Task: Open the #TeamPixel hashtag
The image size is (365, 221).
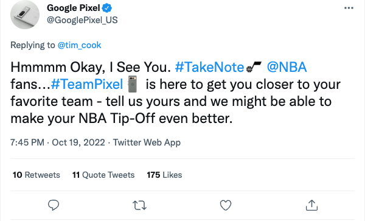Action: coord(87,84)
